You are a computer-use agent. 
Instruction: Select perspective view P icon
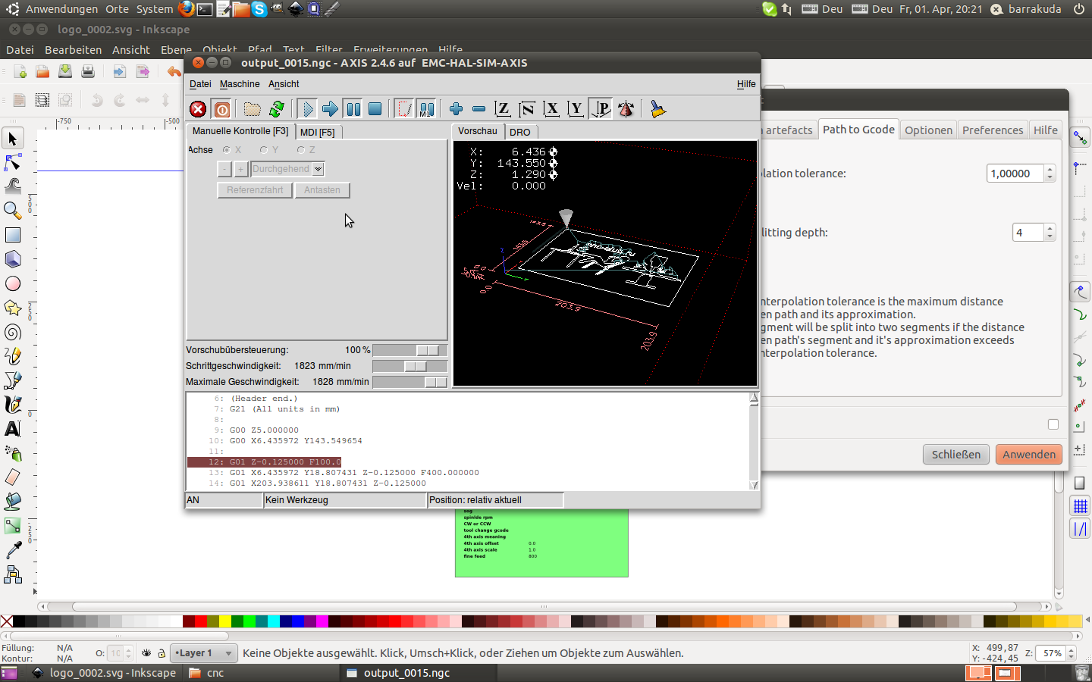[x=601, y=109]
